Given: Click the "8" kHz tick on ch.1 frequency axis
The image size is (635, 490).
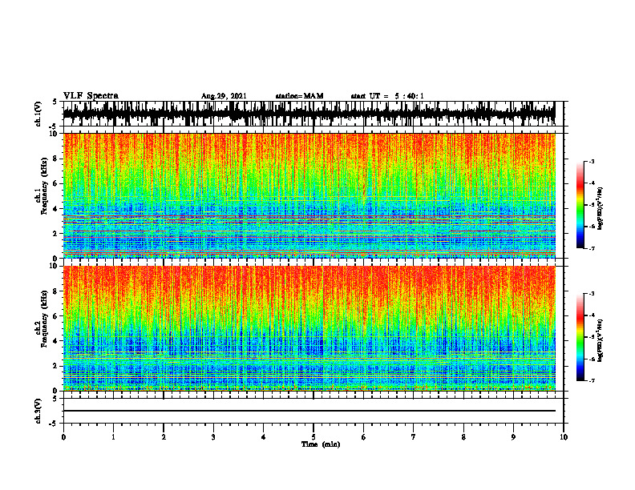Looking at the screenshot, I should [56, 159].
